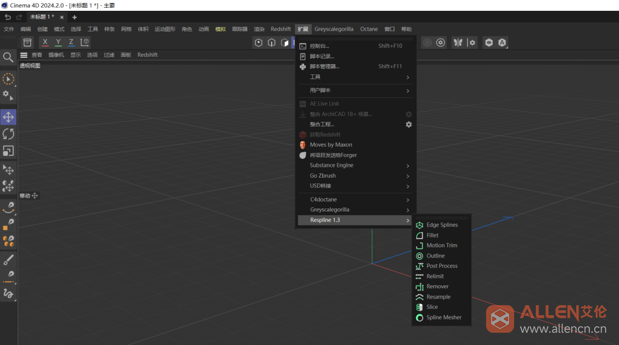619x345 pixels.
Task: Open viewport 过滤 filter menu
Action: click(109, 55)
